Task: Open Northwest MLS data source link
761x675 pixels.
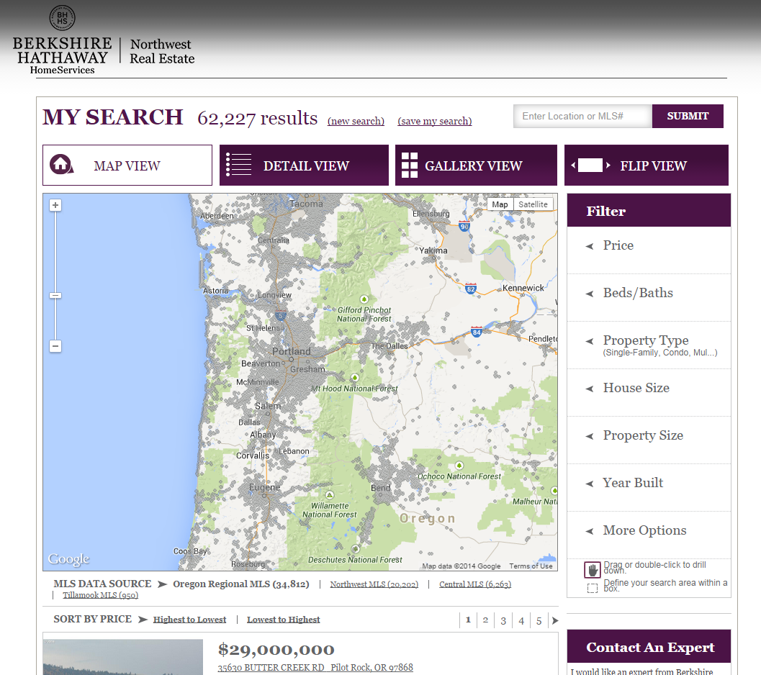Action: click(x=374, y=584)
